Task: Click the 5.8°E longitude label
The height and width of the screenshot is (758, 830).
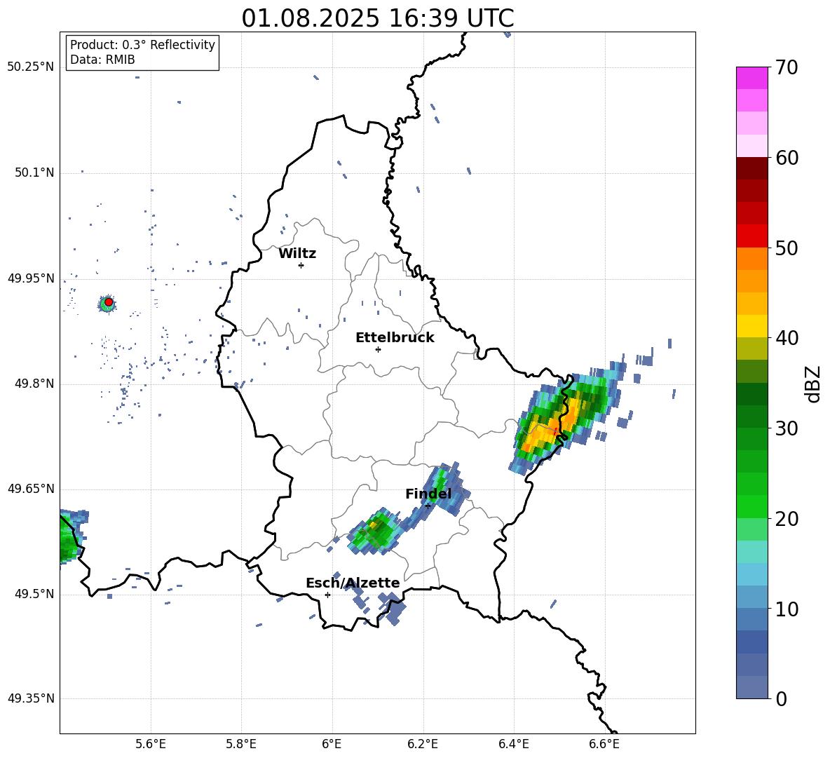Action: click(x=241, y=744)
